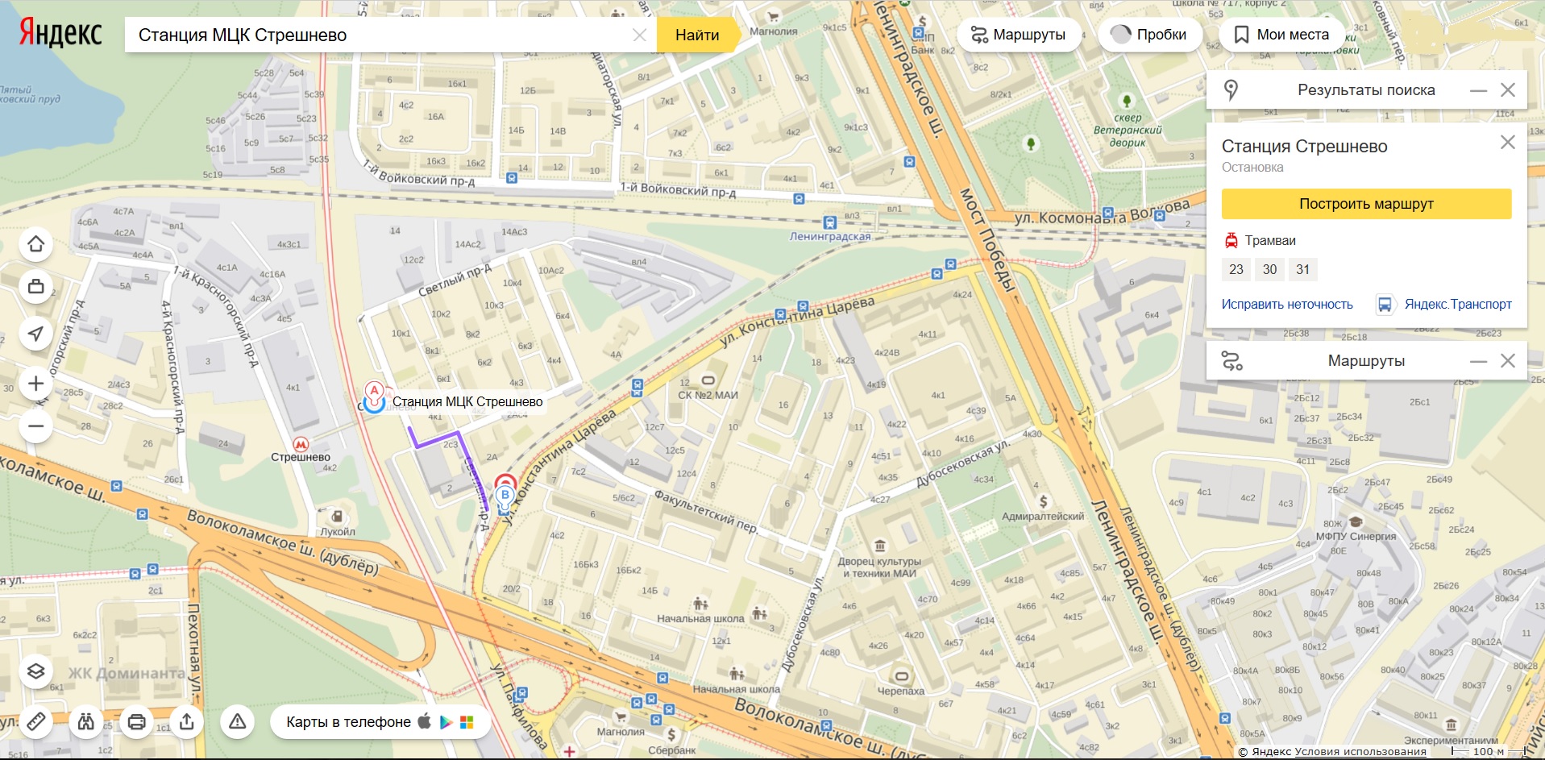Close the Станция Стрешнево card
Image resolution: width=1545 pixels, height=760 pixels.
pos(1508,143)
